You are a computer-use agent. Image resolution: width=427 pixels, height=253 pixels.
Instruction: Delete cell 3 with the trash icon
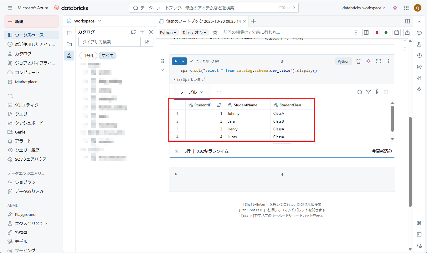[x=359, y=61]
